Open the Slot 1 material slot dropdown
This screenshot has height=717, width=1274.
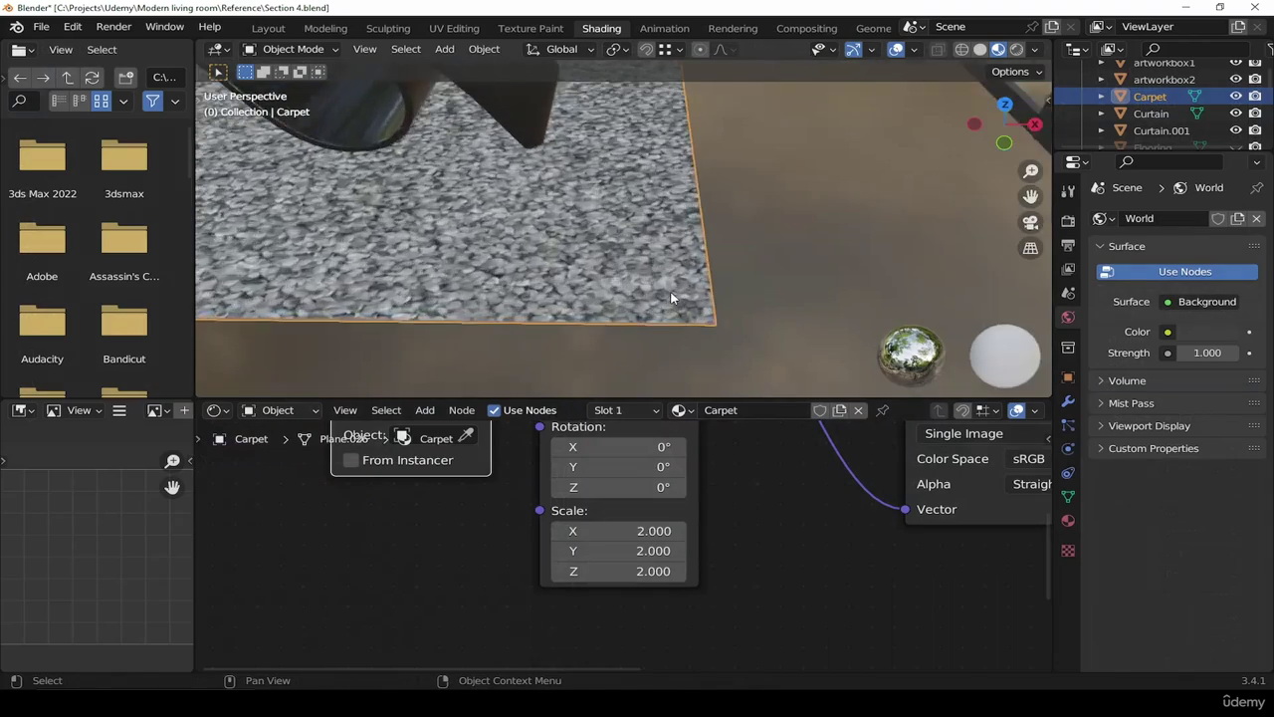click(x=626, y=410)
